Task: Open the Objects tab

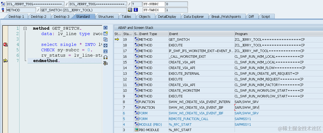Action: click(145, 17)
